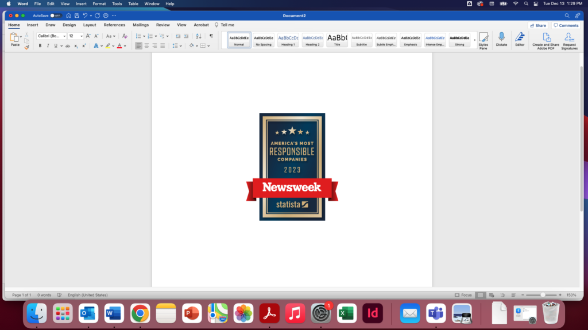Expand the font size dropdown
Screen dimensions: 588x330
pyautogui.click(x=80, y=36)
